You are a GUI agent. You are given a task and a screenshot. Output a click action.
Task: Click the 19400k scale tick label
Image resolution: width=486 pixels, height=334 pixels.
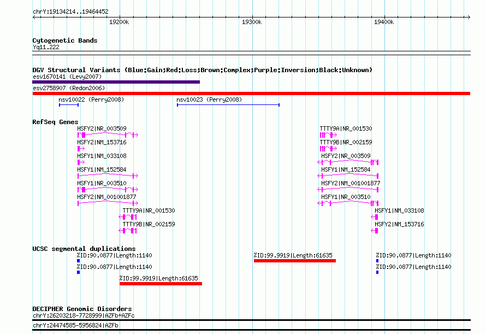click(x=384, y=22)
